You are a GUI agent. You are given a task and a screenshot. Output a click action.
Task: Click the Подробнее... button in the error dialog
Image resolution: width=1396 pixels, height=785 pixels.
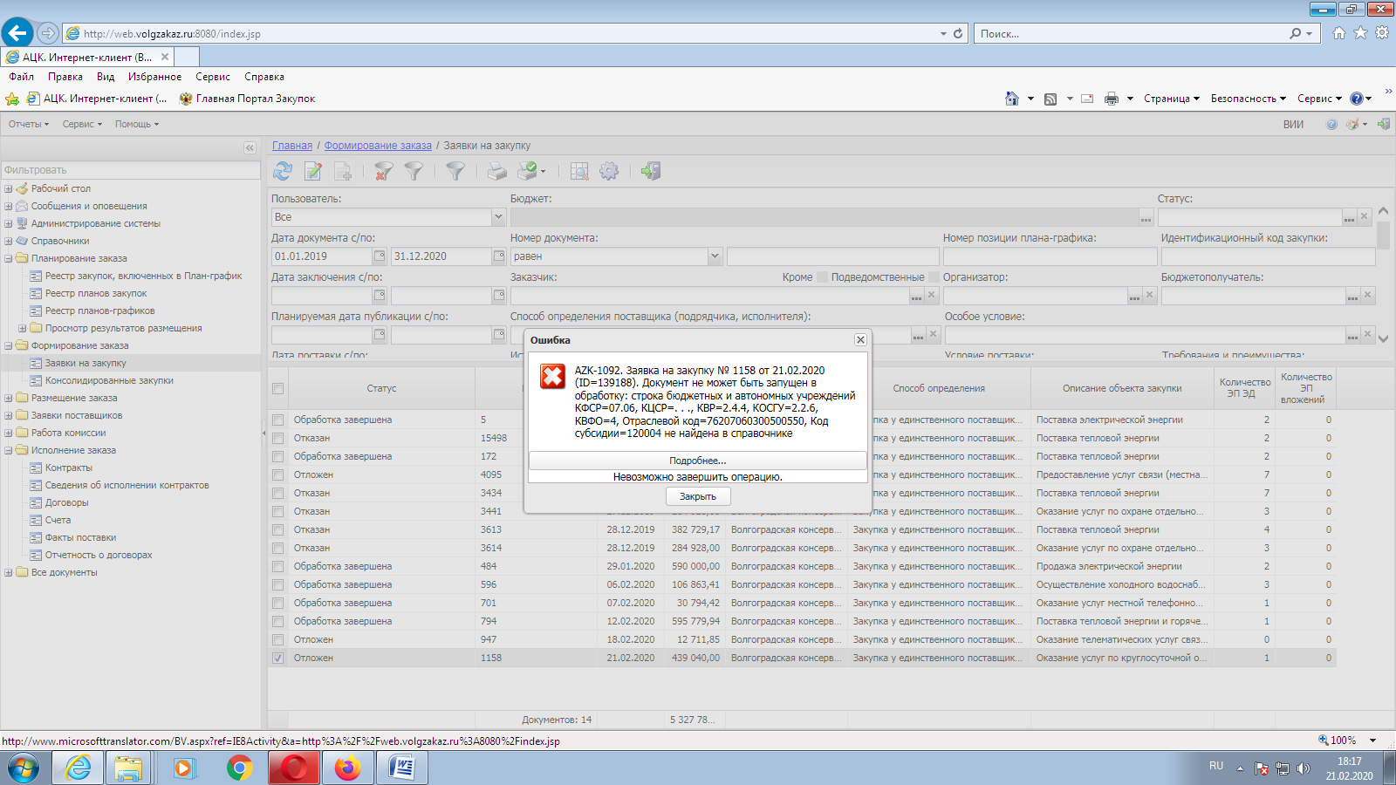coord(697,461)
